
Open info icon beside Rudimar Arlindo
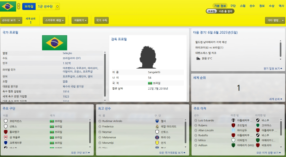pos(100,121)
